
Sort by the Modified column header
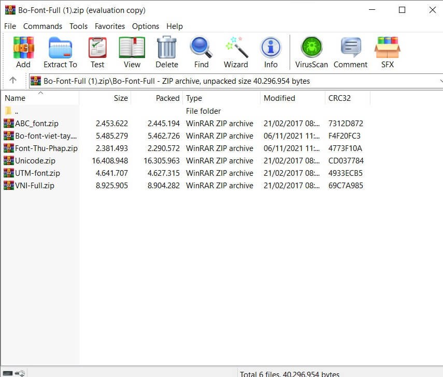(293, 98)
